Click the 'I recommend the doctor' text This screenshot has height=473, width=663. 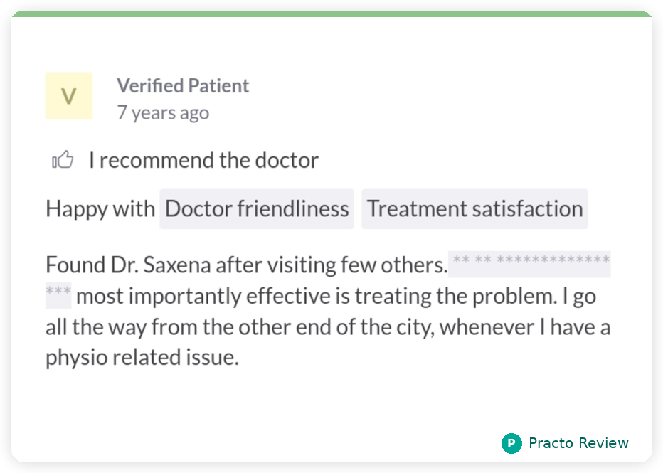[x=203, y=160]
